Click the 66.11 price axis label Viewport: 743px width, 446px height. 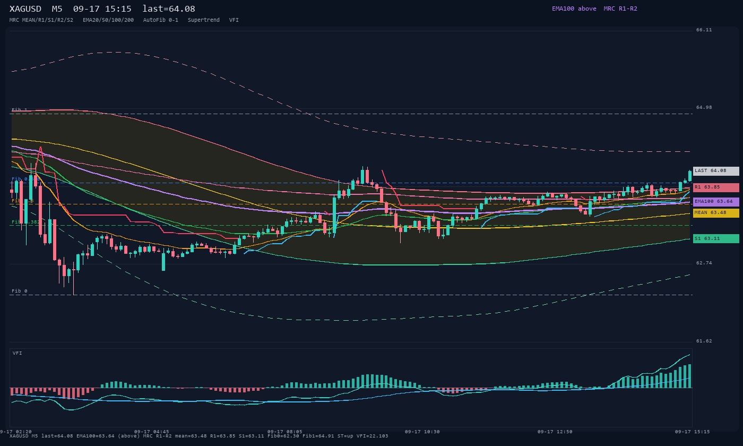tap(704, 30)
